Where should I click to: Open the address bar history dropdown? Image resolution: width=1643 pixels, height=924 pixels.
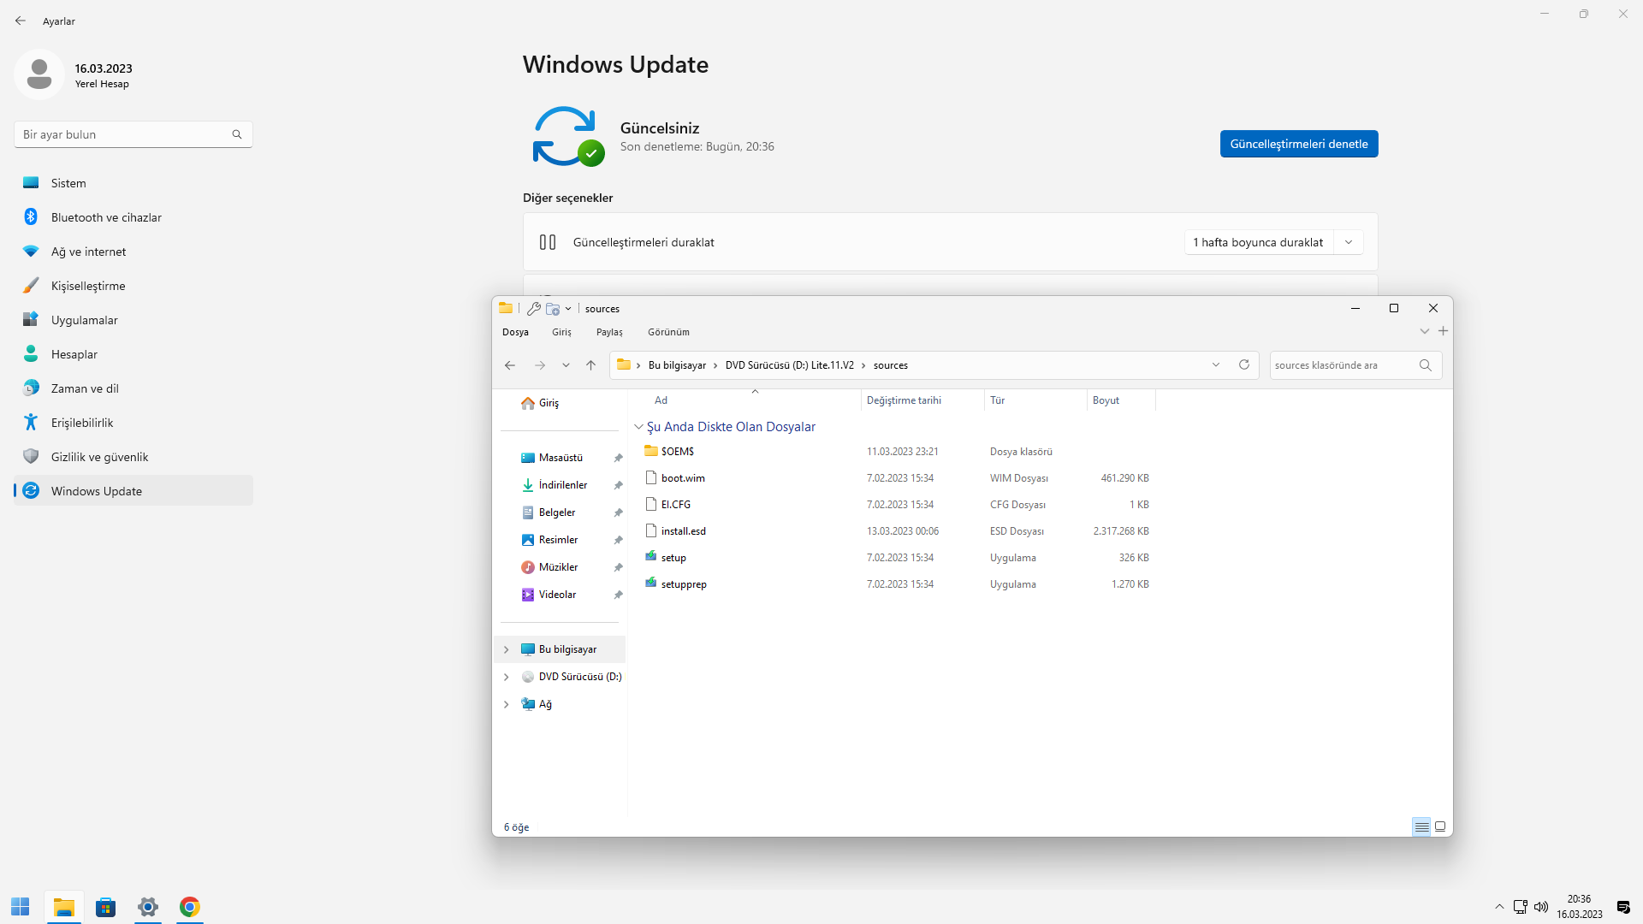(1216, 365)
